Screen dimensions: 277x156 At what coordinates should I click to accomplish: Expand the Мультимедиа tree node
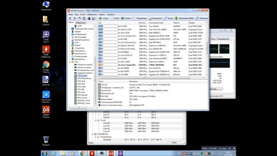coord(70,37)
